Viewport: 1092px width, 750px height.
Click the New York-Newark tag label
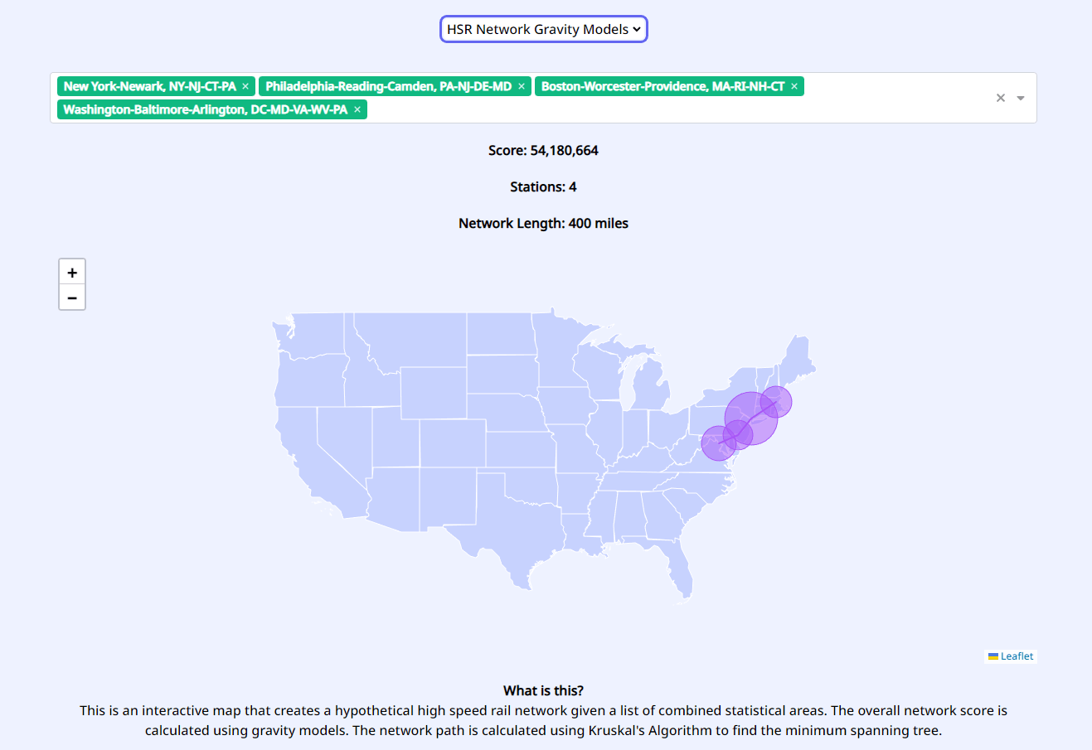point(150,86)
